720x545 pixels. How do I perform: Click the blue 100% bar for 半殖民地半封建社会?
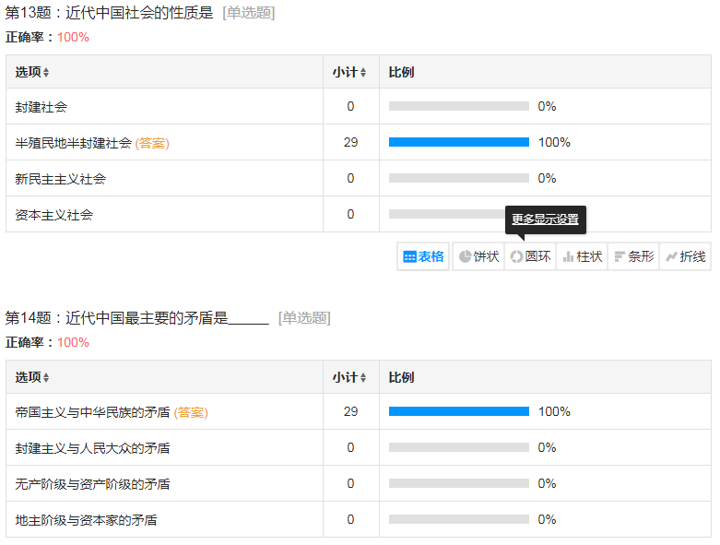[458, 142]
